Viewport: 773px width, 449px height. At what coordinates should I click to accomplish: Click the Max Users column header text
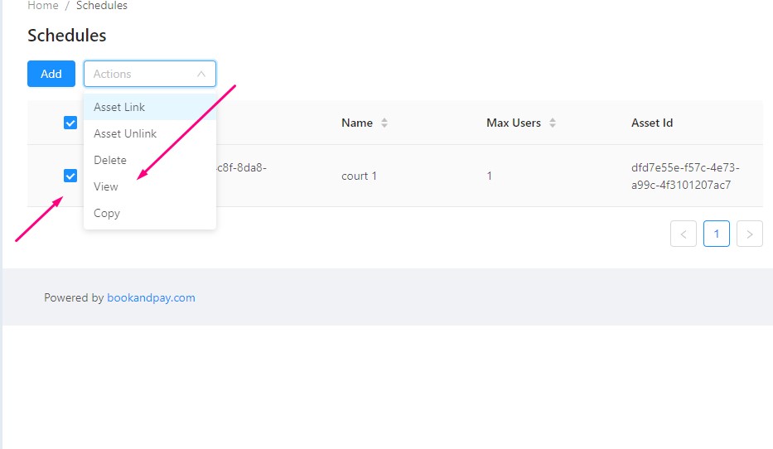pos(514,123)
